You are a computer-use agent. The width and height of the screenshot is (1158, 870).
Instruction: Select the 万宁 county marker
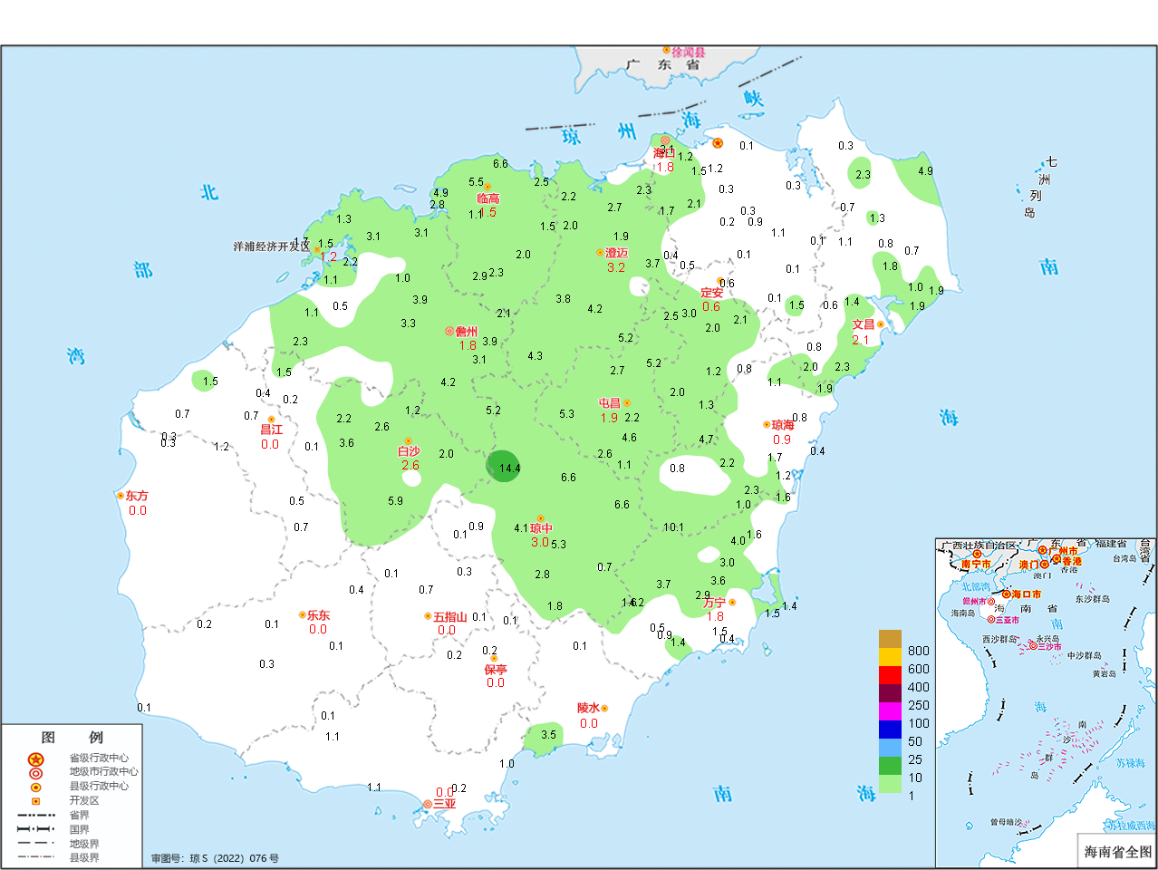(x=732, y=603)
